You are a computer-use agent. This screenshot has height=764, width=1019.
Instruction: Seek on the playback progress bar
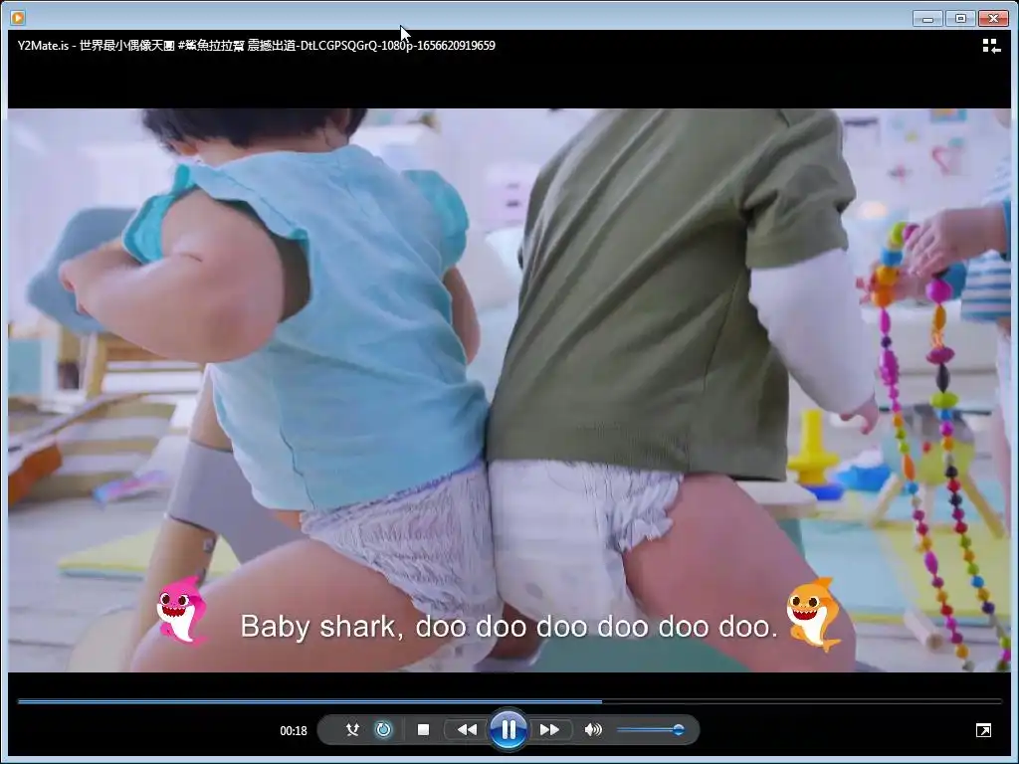509,701
